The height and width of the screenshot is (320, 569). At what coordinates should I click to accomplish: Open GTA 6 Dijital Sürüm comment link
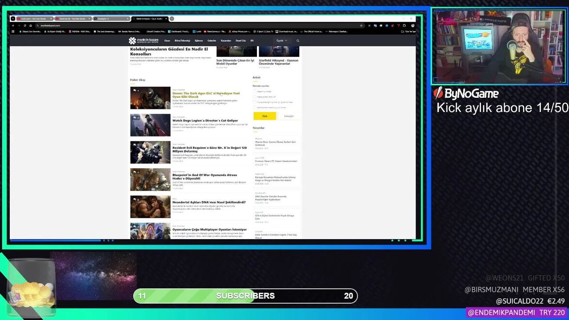(274, 217)
